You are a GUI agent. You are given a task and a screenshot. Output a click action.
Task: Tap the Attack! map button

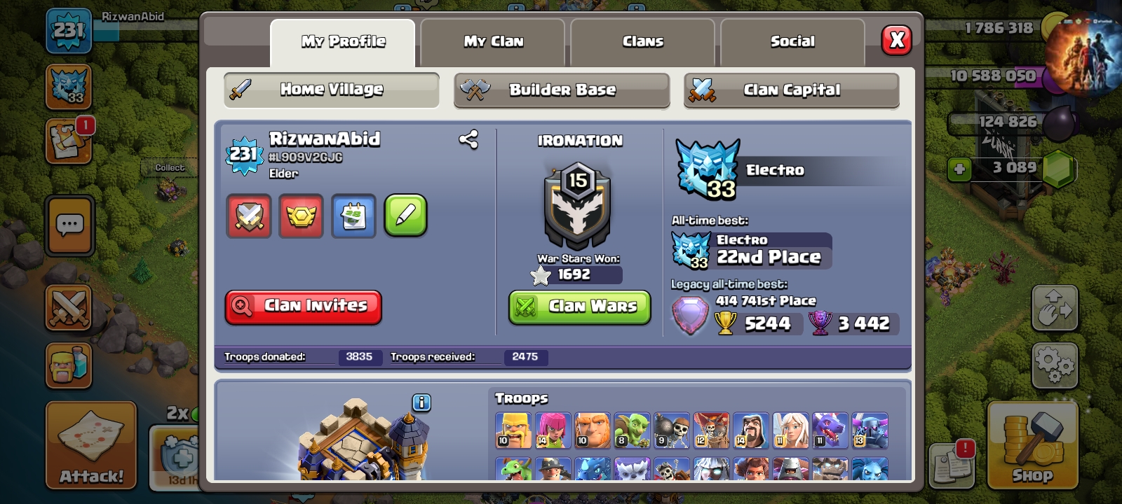(x=91, y=444)
